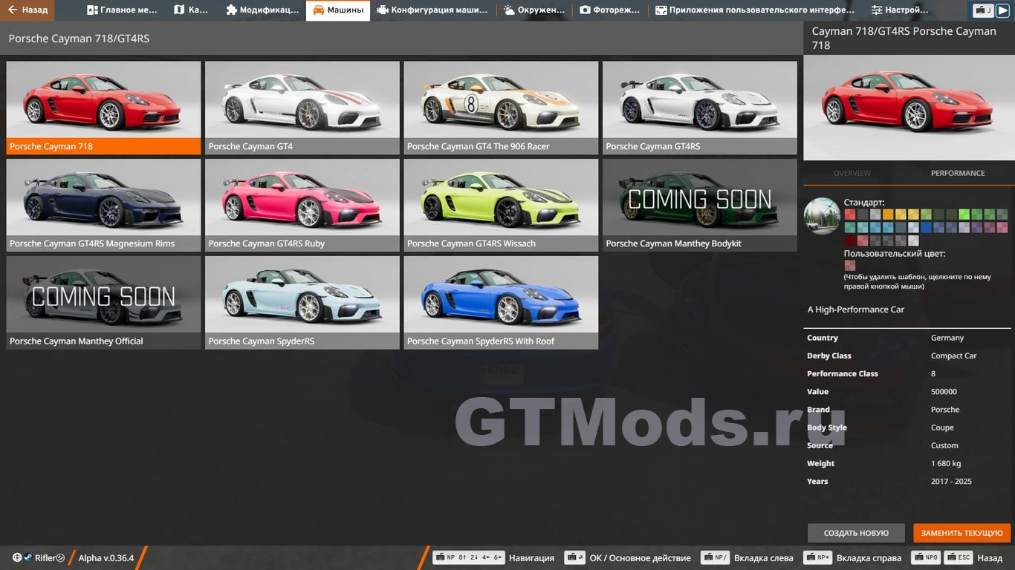Pick the lime Porsche Cayman GT4RS Wissach
Viewport: 1015px width, 570px height.
pyautogui.click(x=501, y=205)
